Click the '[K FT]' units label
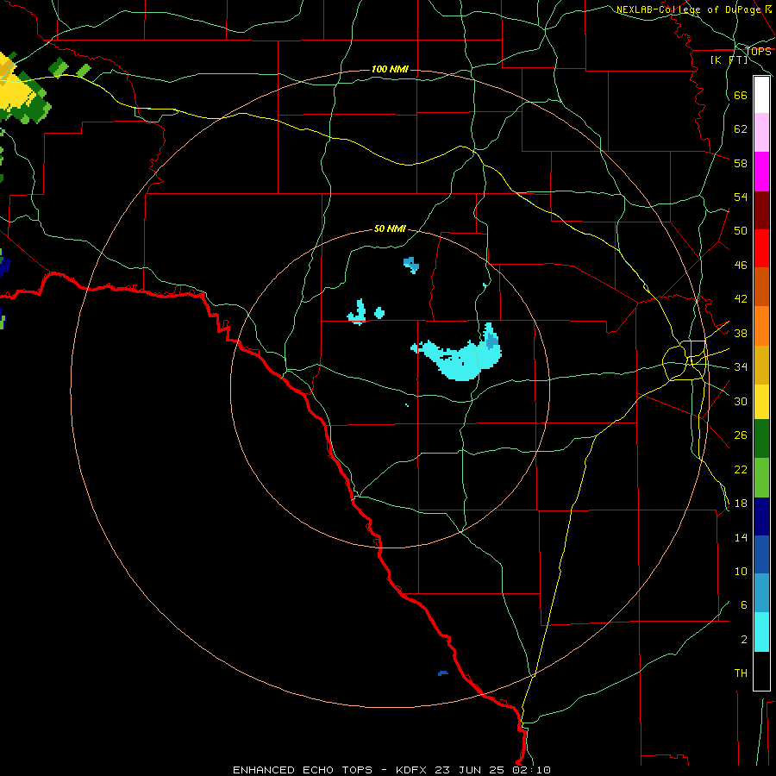776x776 pixels. click(729, 59)
